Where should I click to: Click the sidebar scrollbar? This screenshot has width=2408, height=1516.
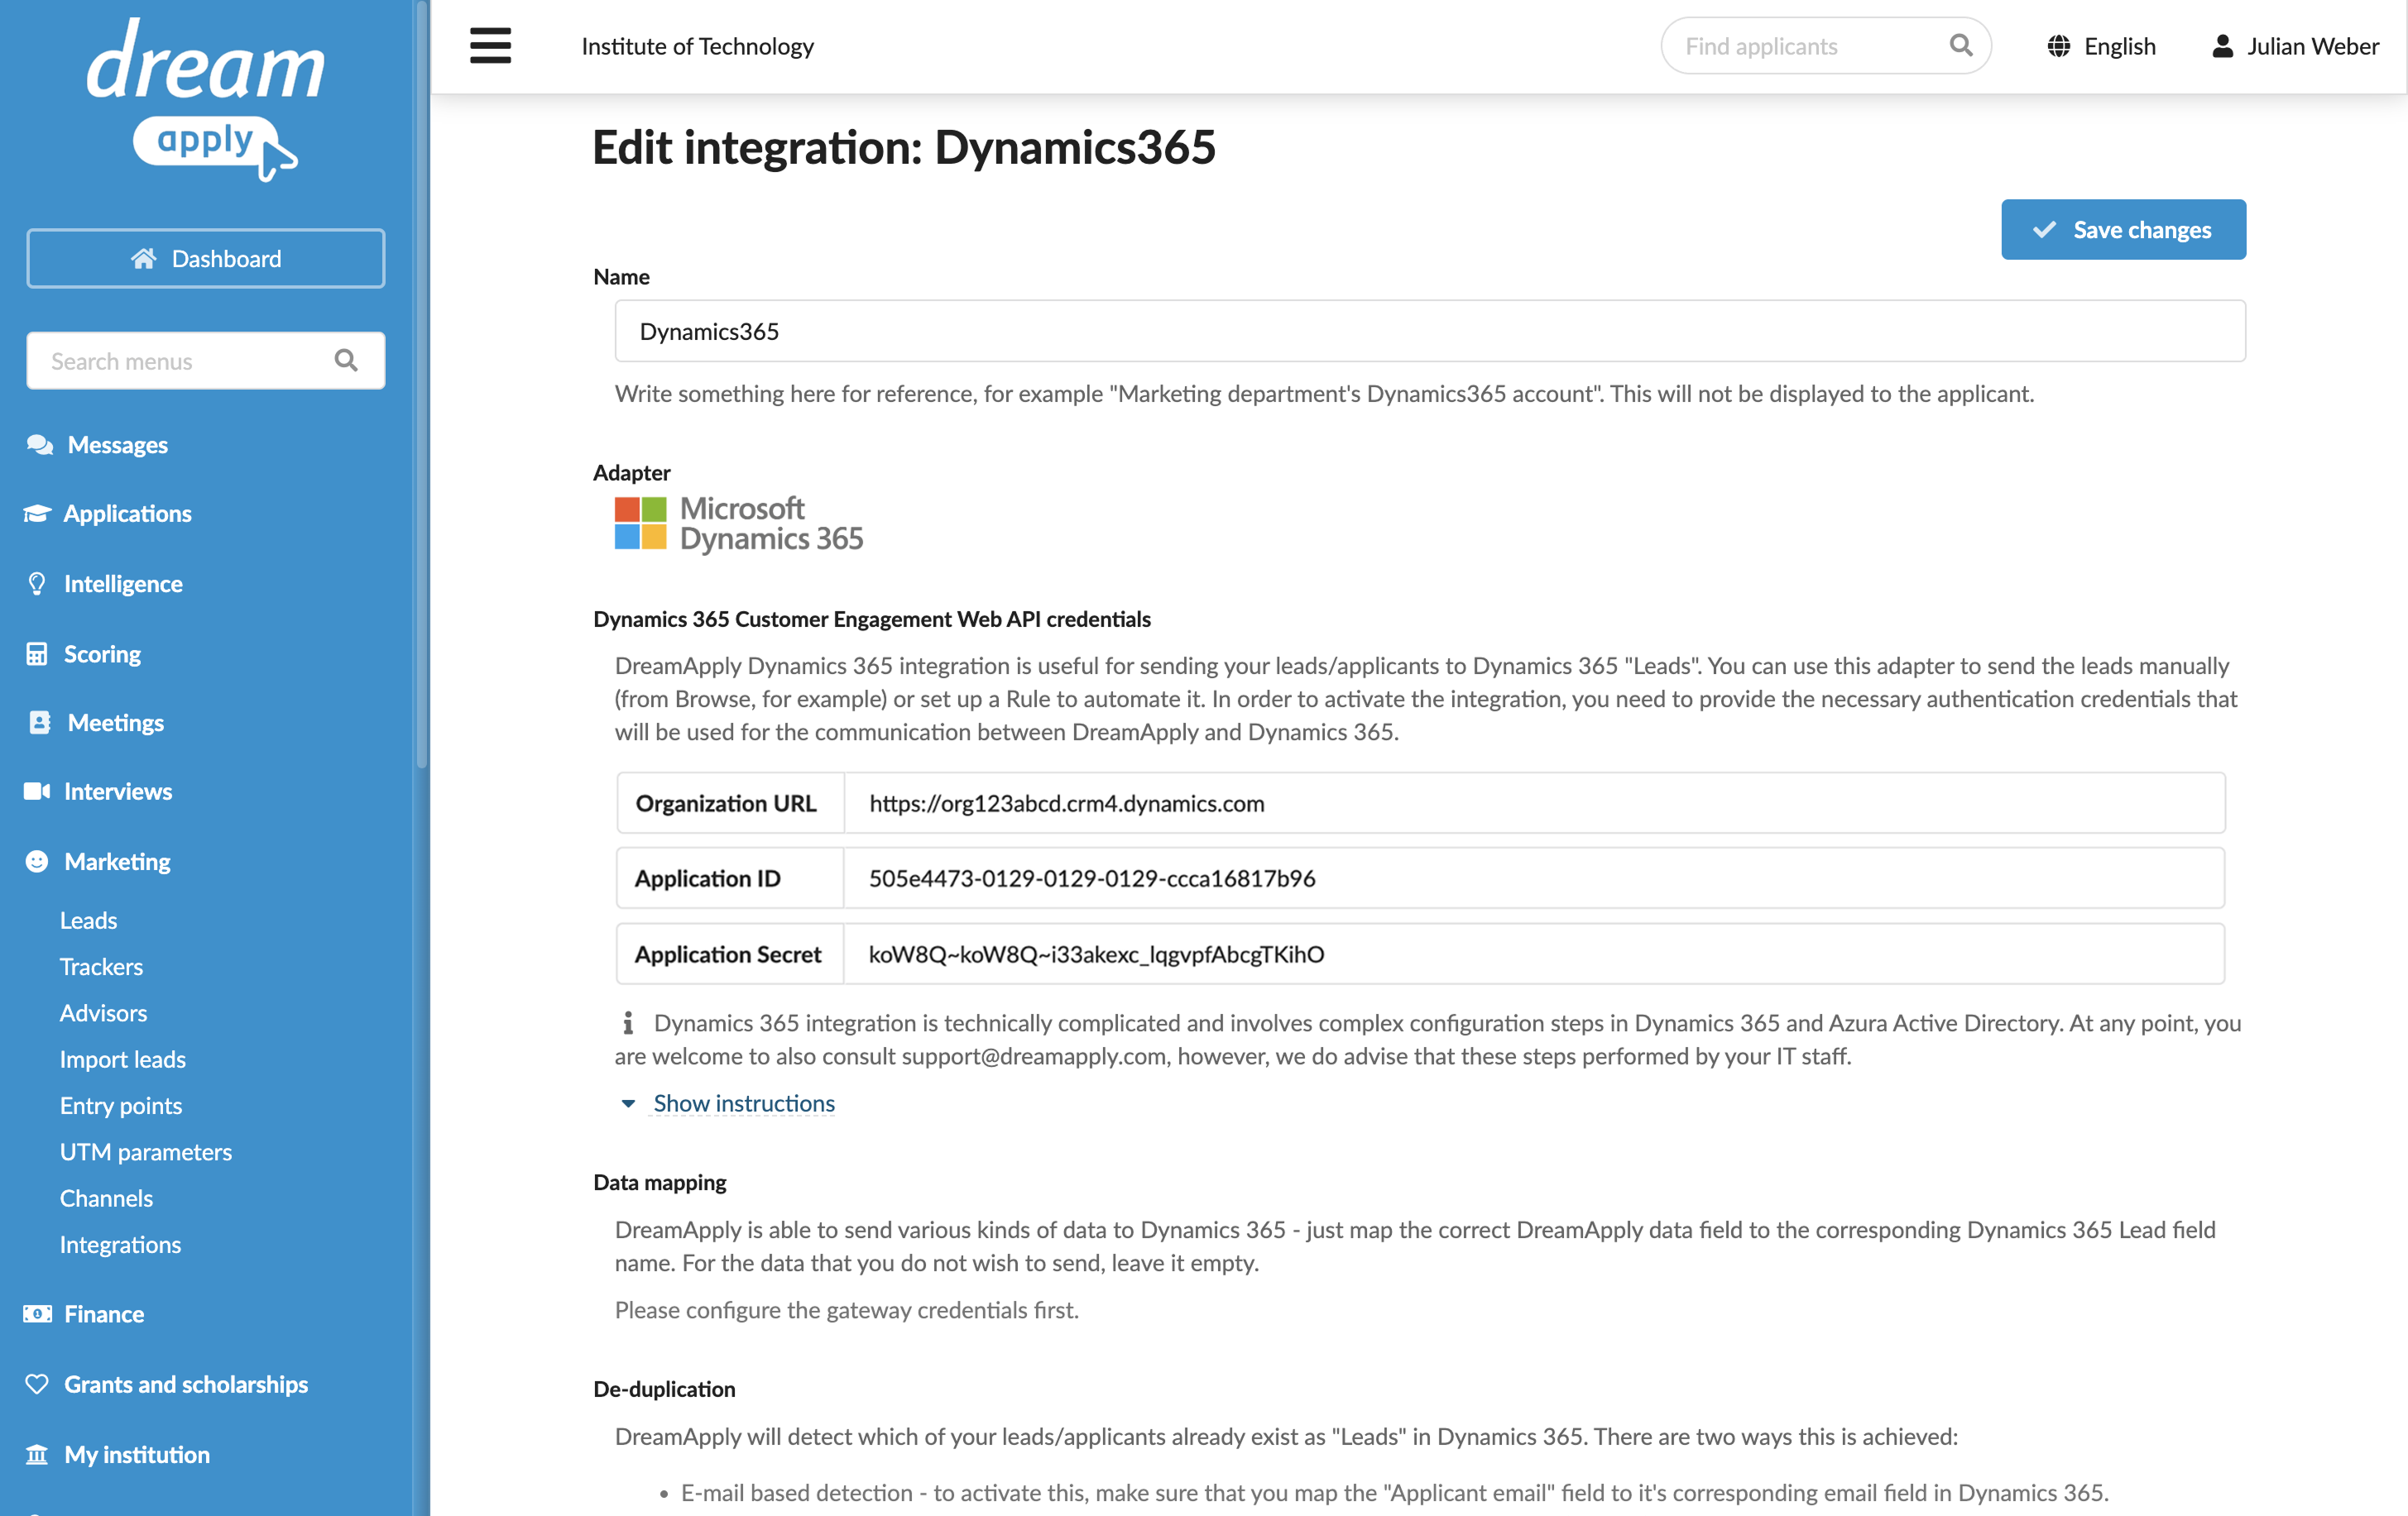pos(422,385)
